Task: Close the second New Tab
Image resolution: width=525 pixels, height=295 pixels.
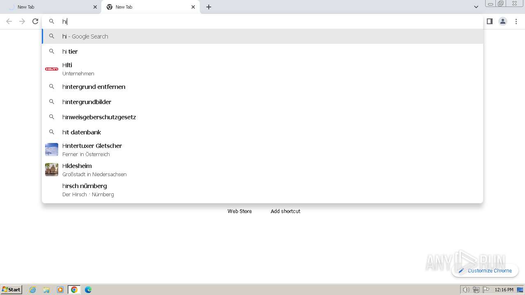Action: coord(193,7)
